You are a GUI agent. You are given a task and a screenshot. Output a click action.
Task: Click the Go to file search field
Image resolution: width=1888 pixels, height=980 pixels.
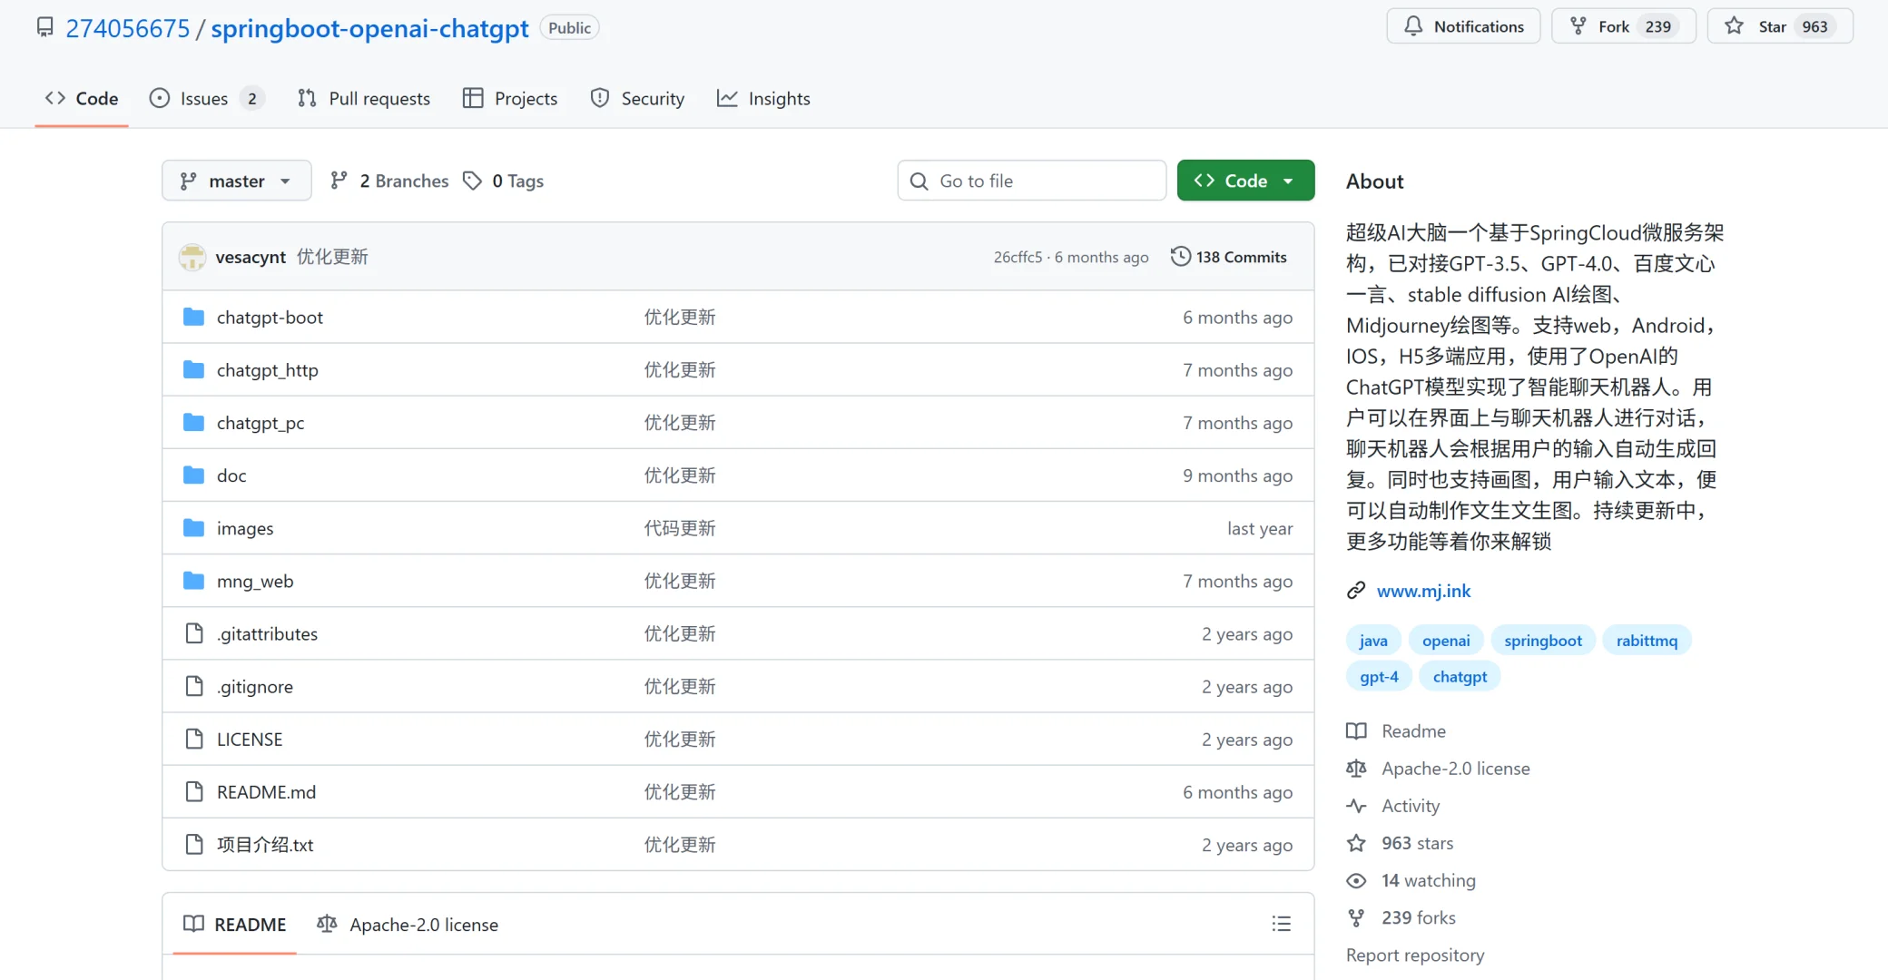pyautogui.click(x=1031, y=181)
